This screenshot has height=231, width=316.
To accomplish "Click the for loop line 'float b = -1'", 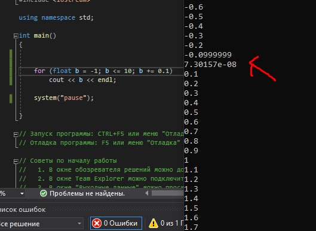I will tap(103, 71).
